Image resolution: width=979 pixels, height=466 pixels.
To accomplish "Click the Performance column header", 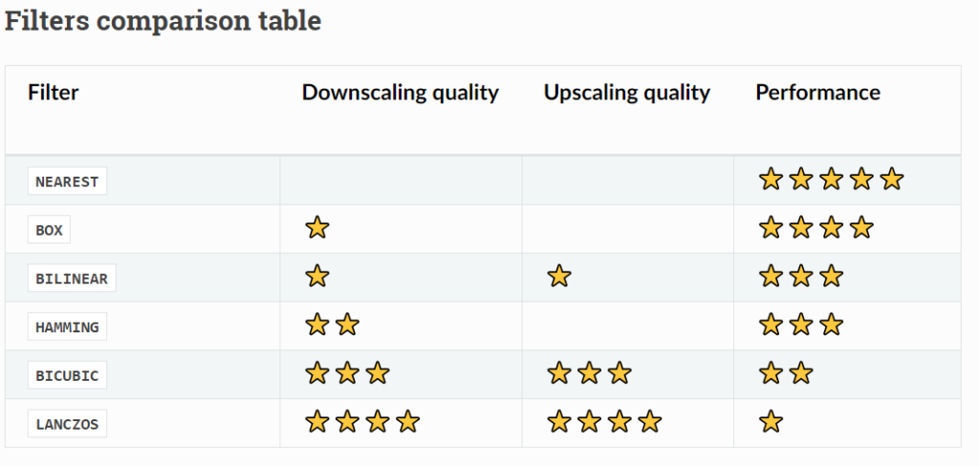I will (x=817, y=93).
